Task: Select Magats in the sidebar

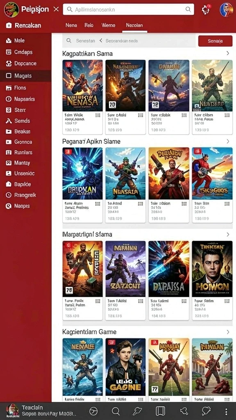Action: 26,76
